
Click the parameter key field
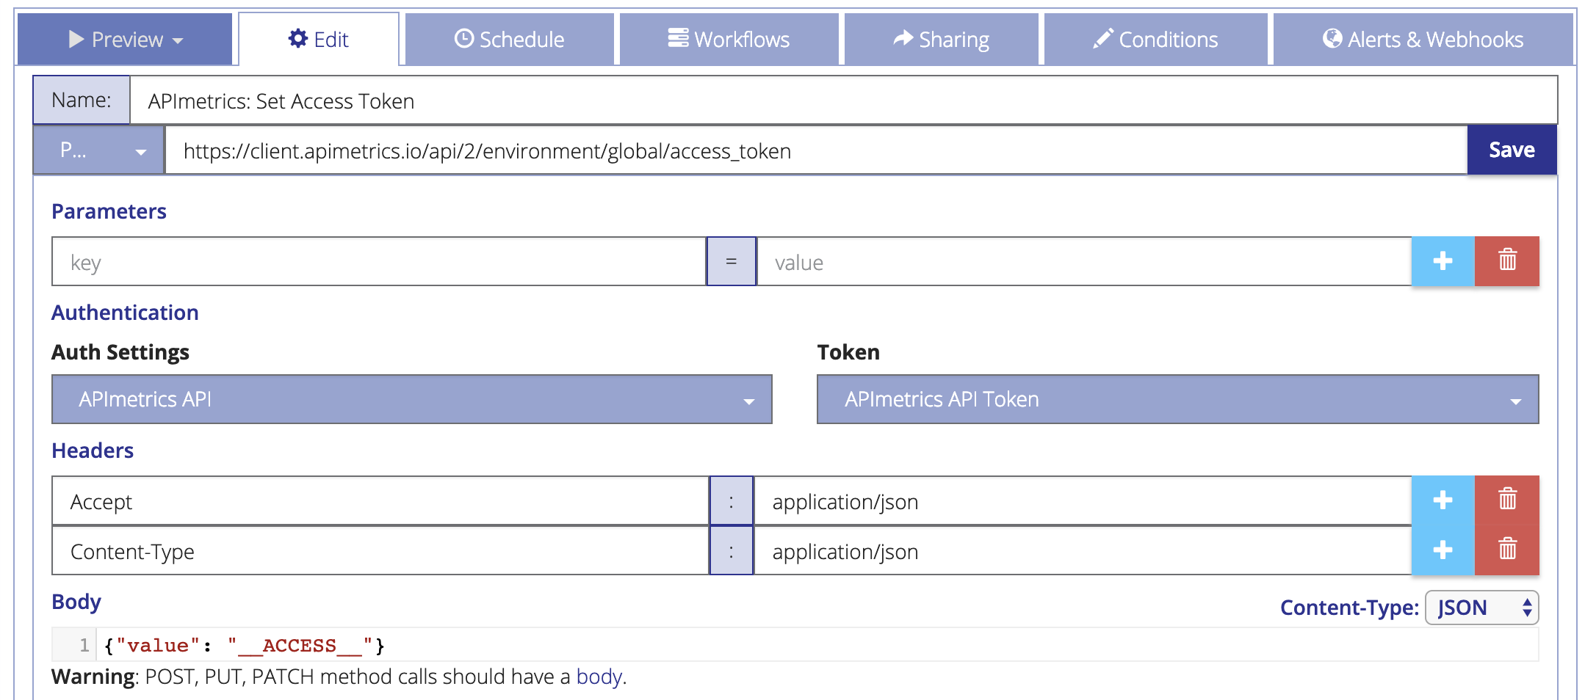(x=379, y=262)
